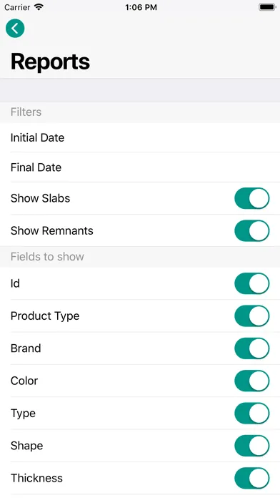The image size is (280, 498).
Task: Toggle the Type field switch
Action: pyautogui.click(x=251, y=413)
